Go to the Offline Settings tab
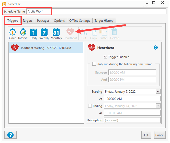The width and height of the screenshot is (170, 143). (80, 21)
